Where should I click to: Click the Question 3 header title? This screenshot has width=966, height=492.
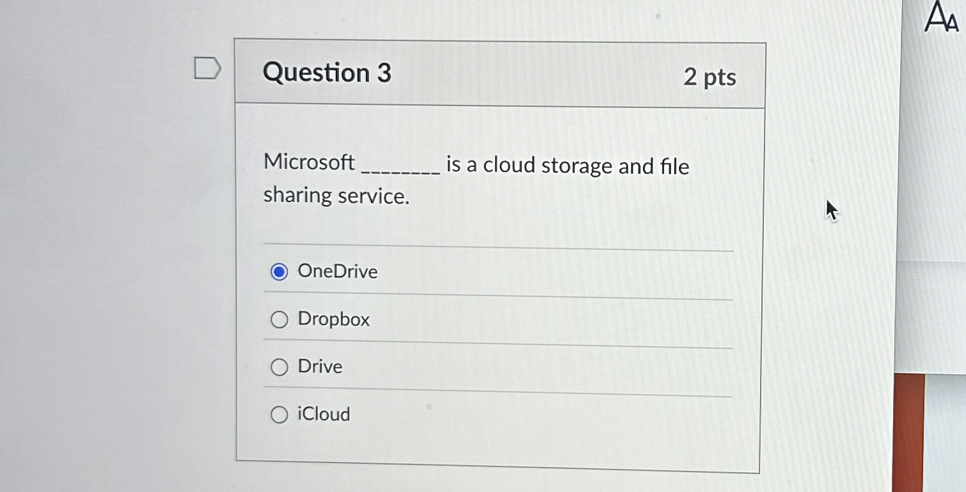click(327, 74)
